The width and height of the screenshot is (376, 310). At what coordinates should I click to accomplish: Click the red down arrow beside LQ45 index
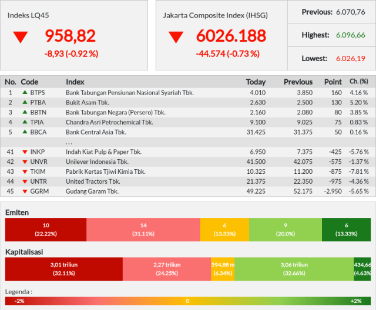[x=21, y=38]
